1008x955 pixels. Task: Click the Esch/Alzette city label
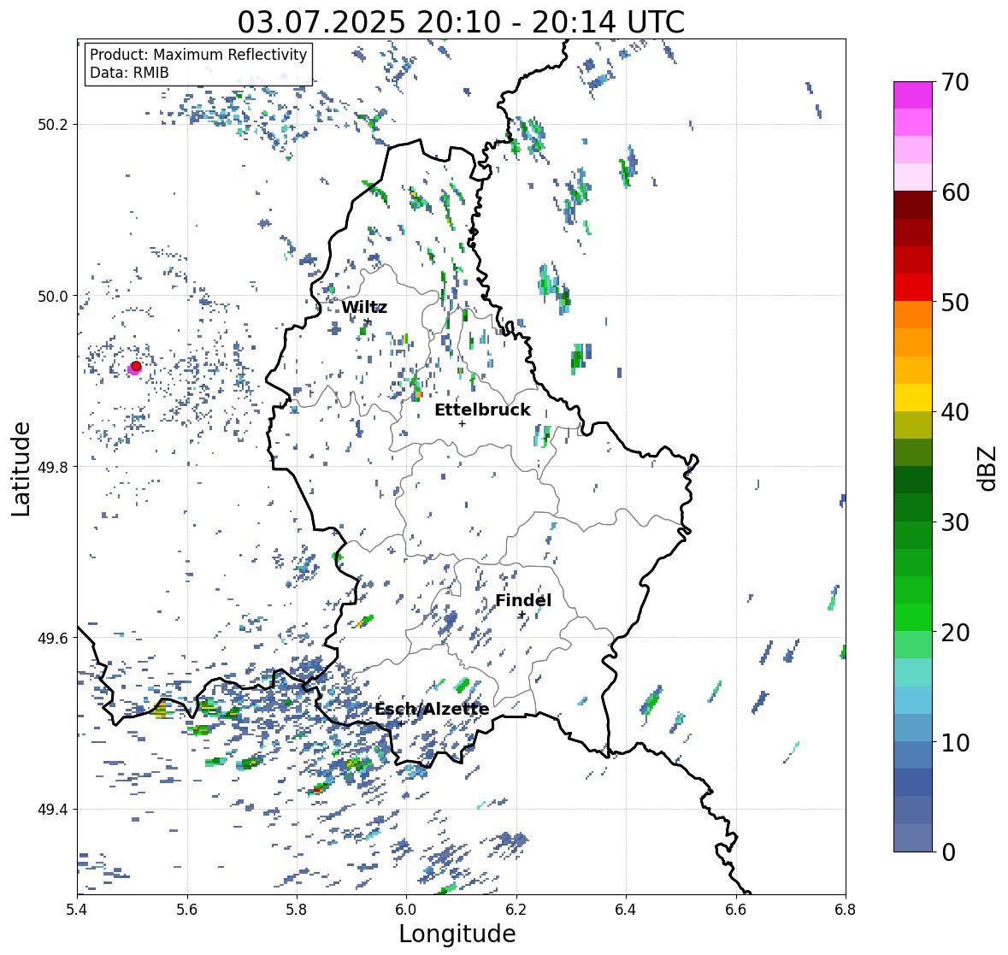coord(432,709)
